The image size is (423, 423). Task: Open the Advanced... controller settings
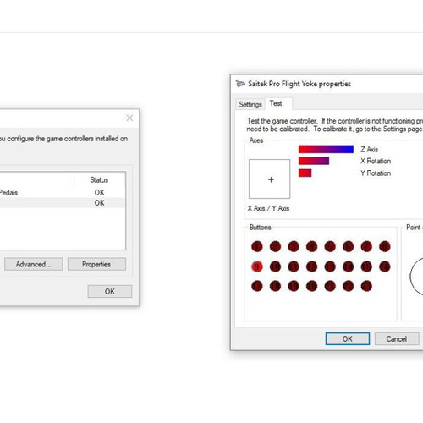[34, 264]
